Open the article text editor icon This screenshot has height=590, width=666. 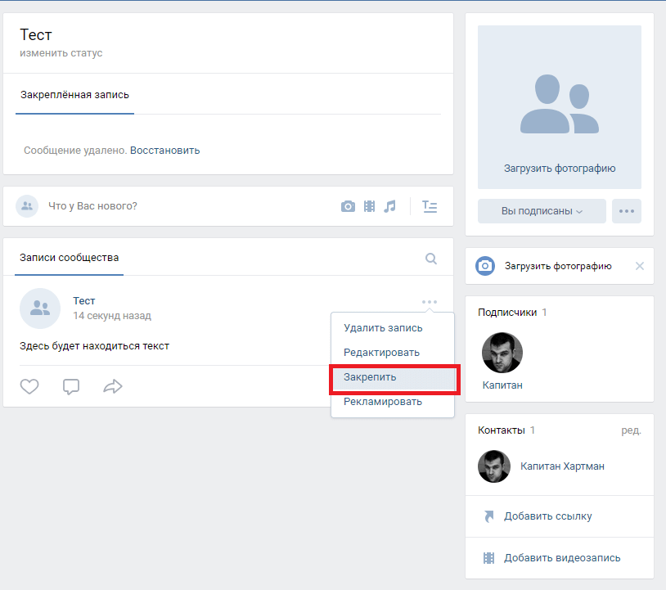[430, 206]
